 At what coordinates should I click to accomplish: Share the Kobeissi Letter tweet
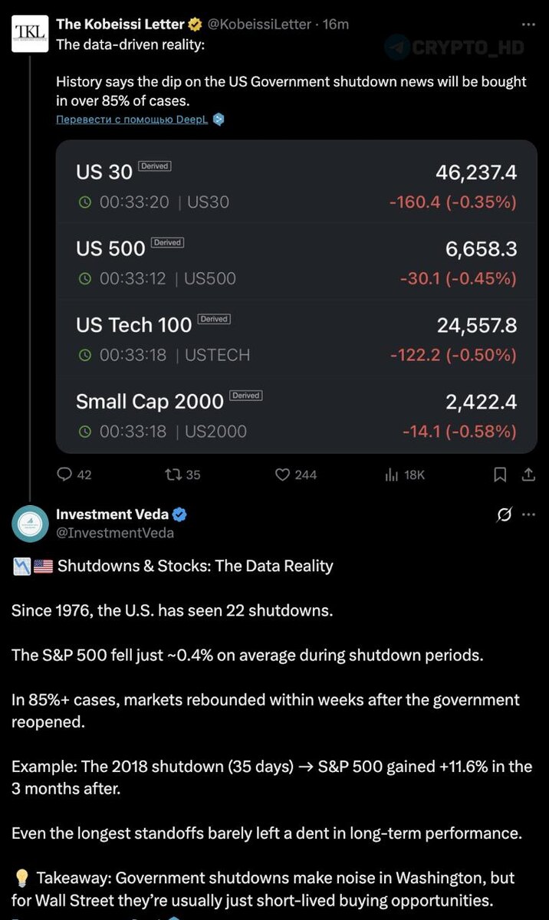[x=528, y=475]
